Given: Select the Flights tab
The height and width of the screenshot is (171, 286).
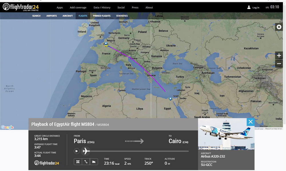Looking at the screenshot, I should (x=83, y=16).
